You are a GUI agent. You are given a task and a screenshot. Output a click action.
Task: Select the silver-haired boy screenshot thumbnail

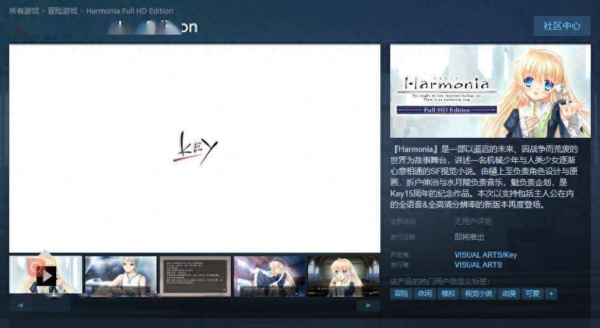pos(121,276)
